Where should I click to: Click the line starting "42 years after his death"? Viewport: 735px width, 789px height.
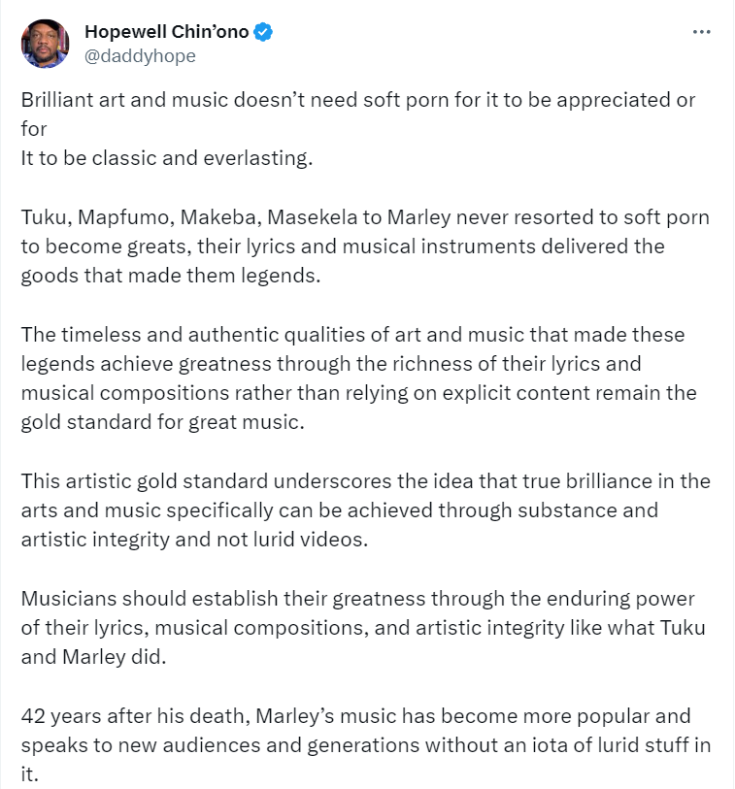point(355,716)
